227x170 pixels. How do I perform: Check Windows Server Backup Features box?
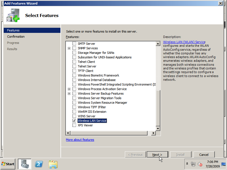click(x=74, y=93)
